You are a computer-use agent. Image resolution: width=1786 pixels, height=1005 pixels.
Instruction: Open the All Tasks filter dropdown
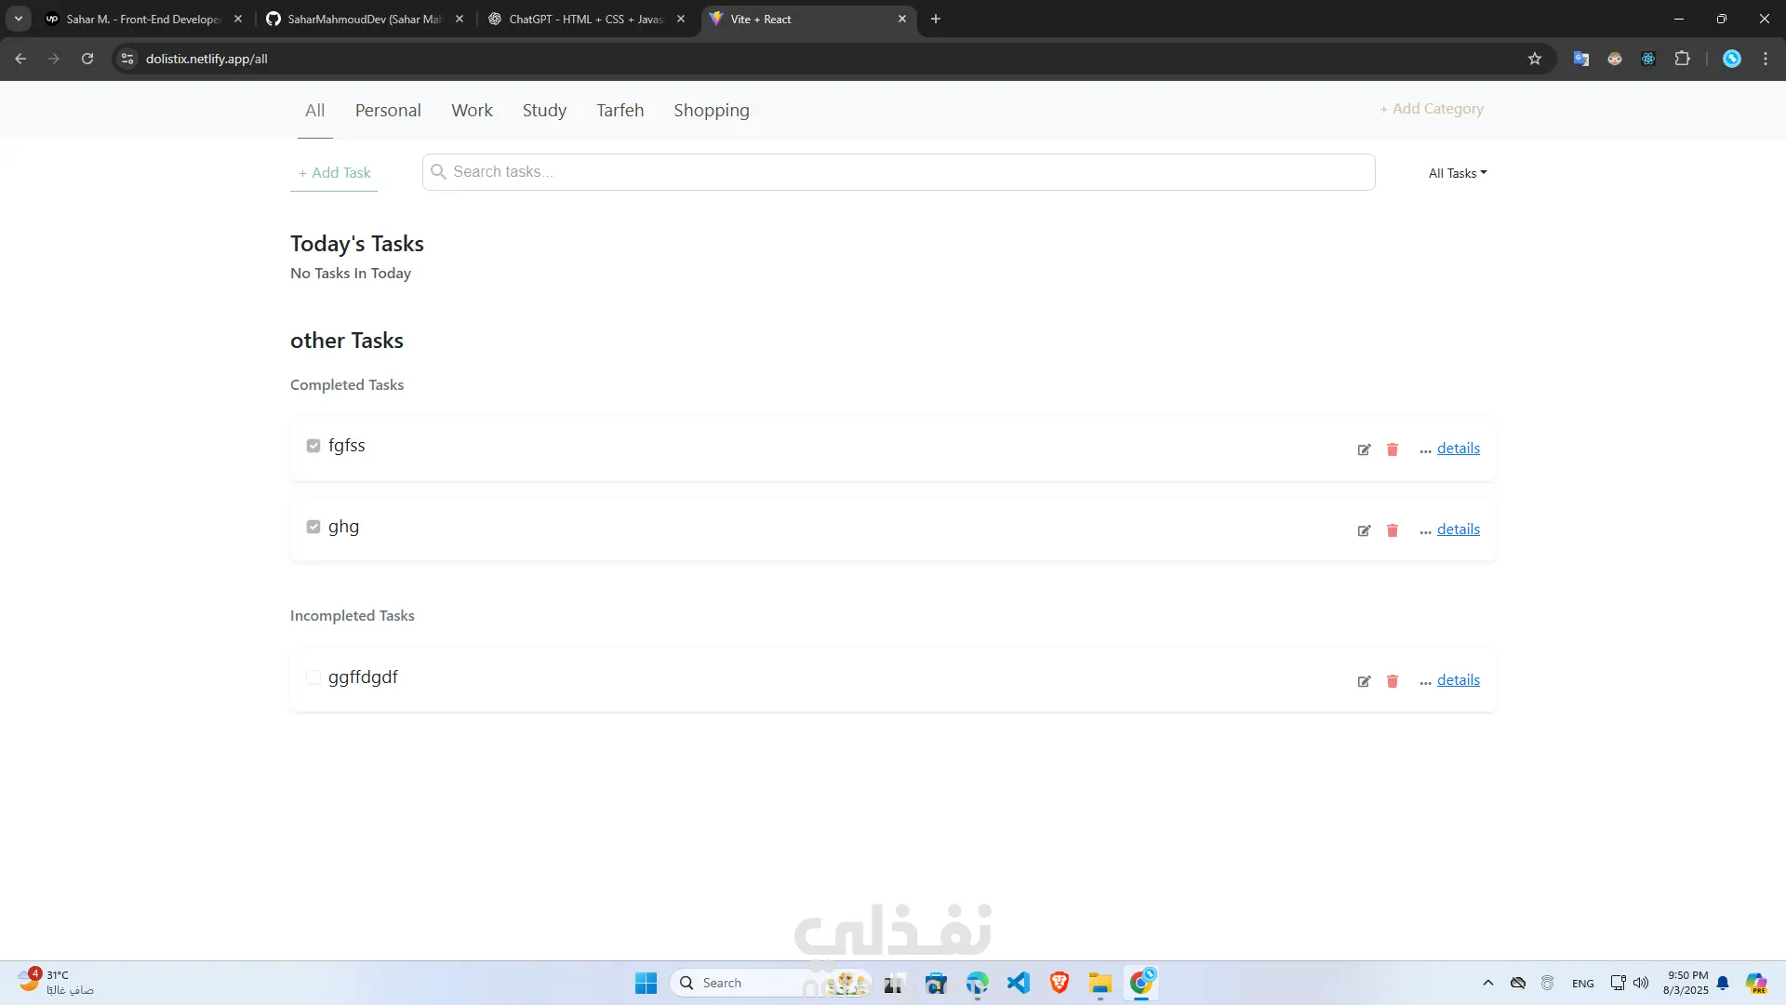pyautogui.click(x=1458, y=173)
